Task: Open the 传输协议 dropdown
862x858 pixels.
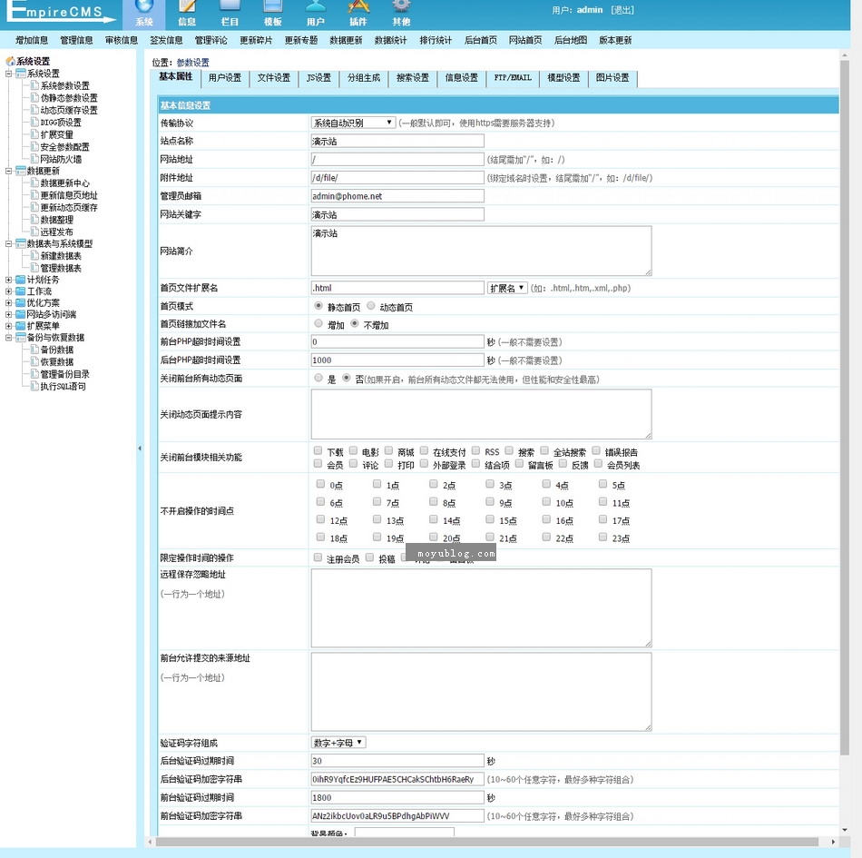Action: tap(354, 123)
